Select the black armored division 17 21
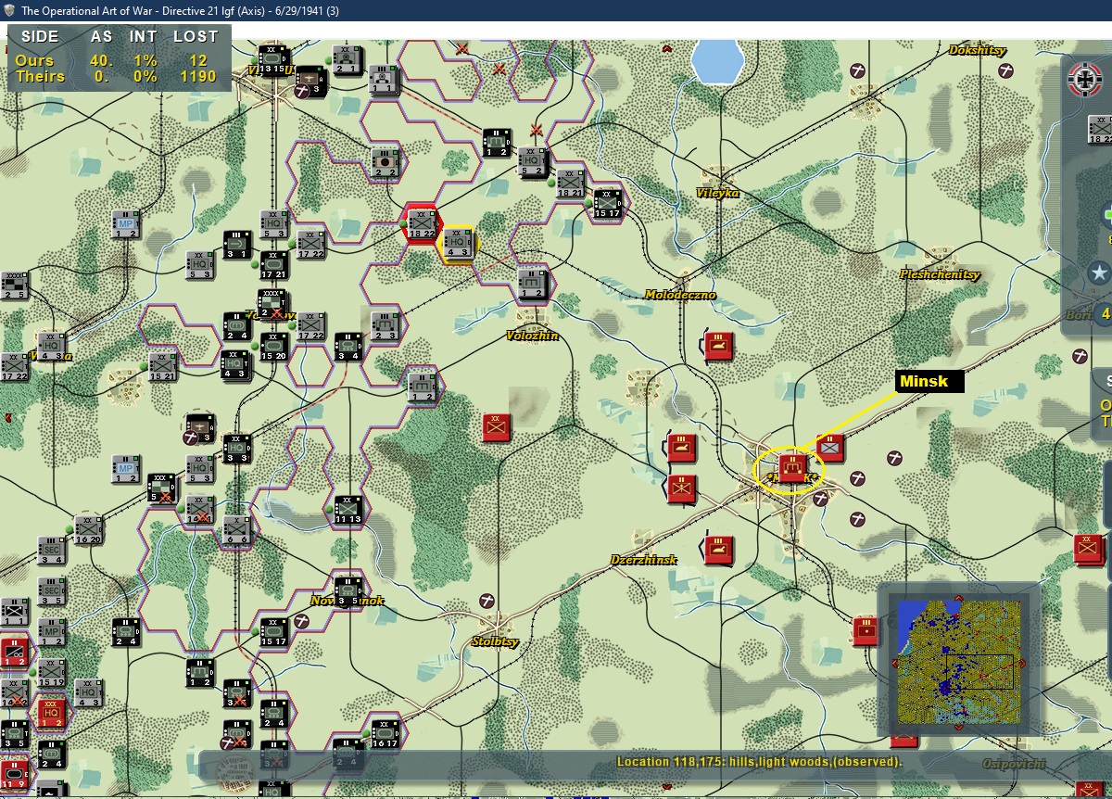The width and height of the screenshot is (1112, 799). point(274,266)
